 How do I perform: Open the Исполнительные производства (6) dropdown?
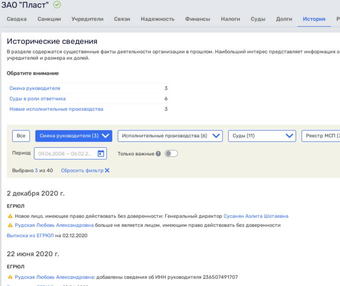click(170, 136)
